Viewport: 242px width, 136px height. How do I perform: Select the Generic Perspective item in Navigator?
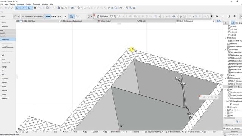pyautogui.click(x=235, y=93)
